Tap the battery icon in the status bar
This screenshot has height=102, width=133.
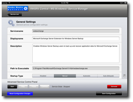pos(126,3)
